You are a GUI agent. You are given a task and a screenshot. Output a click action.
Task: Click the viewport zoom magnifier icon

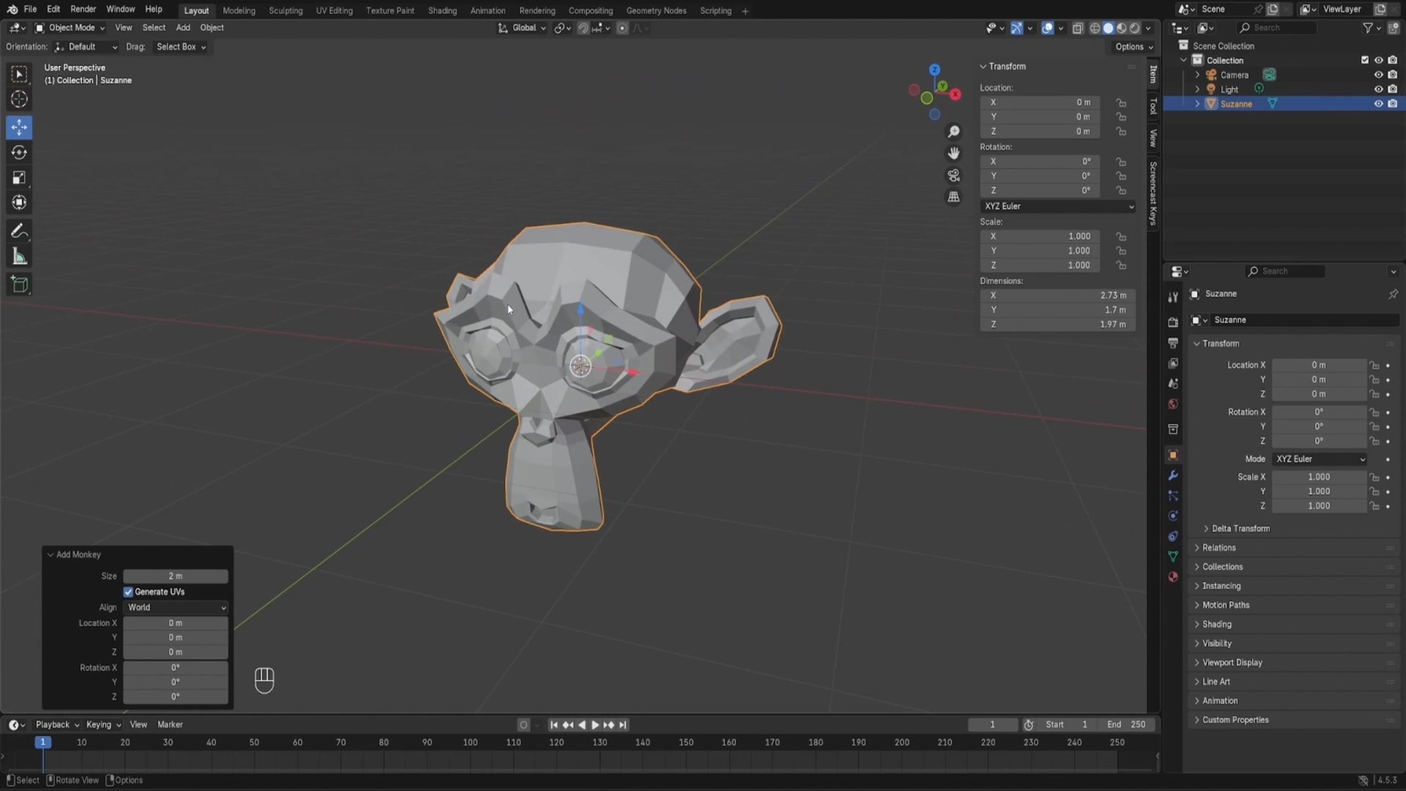pyautogui.click(x=953, y=132)
